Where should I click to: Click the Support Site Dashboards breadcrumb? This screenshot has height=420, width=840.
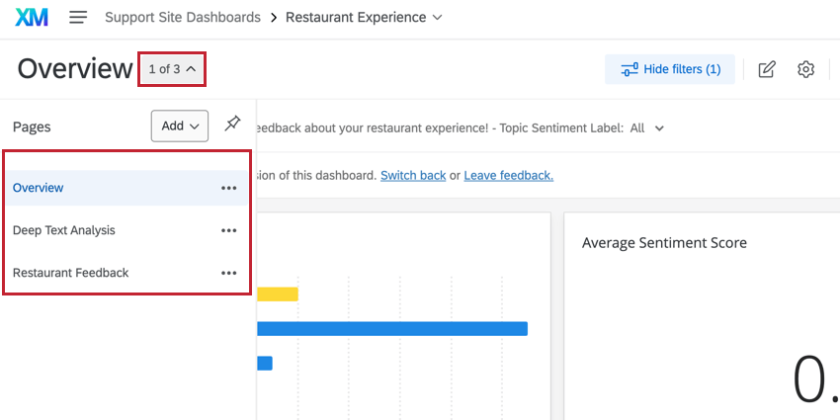(183, 18)
